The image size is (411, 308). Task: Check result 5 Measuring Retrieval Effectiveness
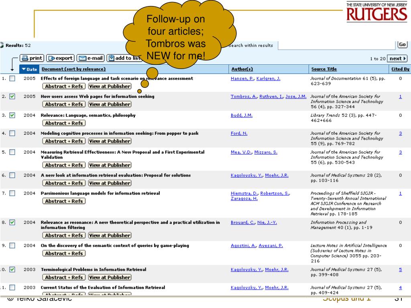pyautogui.click(x=12, y=152)
